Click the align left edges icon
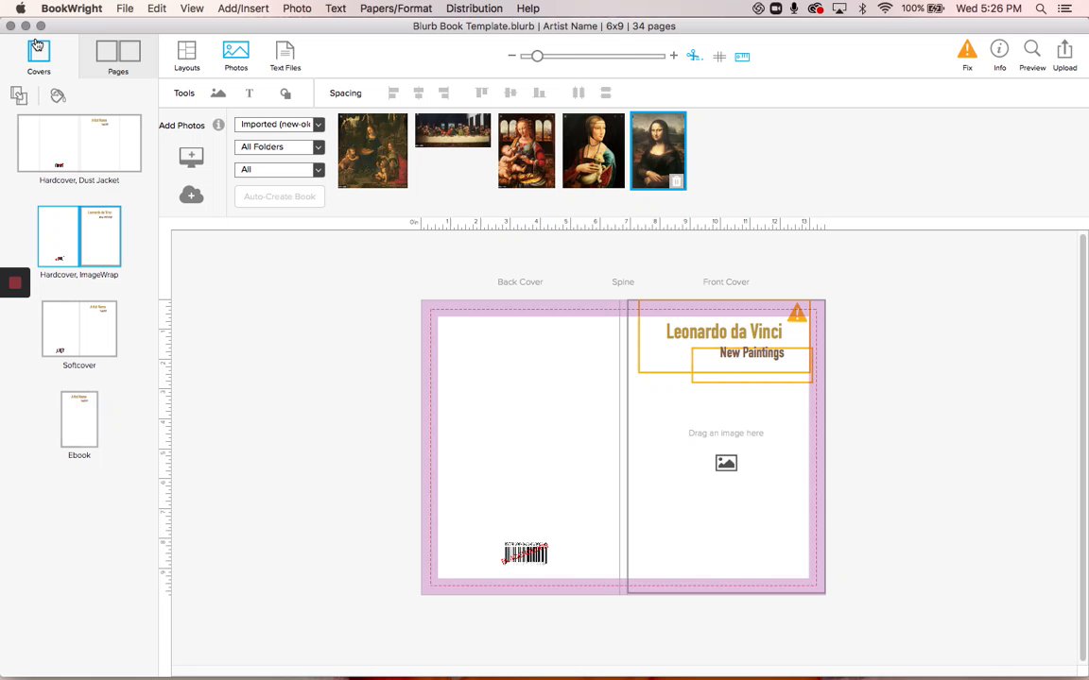This screenshot has width=1089, height=680. [393, 93]
